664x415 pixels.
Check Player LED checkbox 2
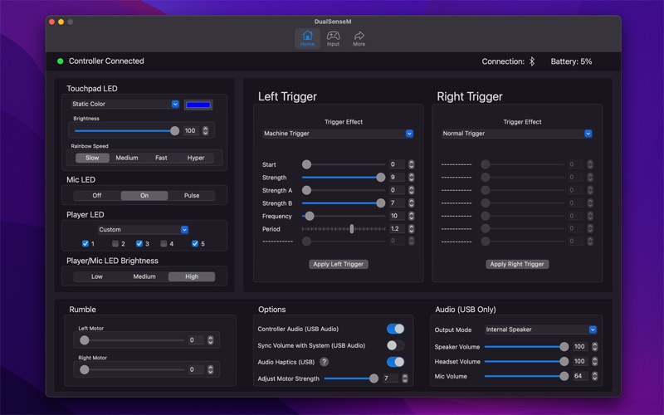tap(115, 243)
